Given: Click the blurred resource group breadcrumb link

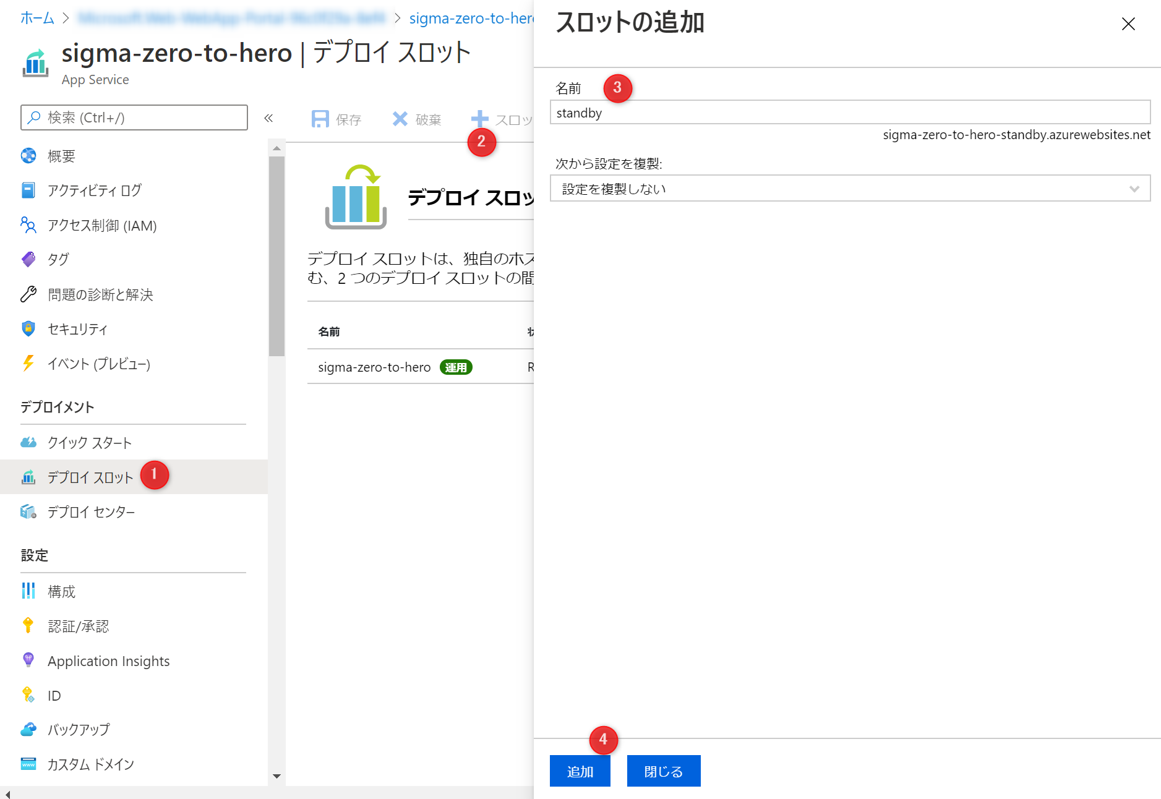Looking at the screenshot, I should point(232,18).
